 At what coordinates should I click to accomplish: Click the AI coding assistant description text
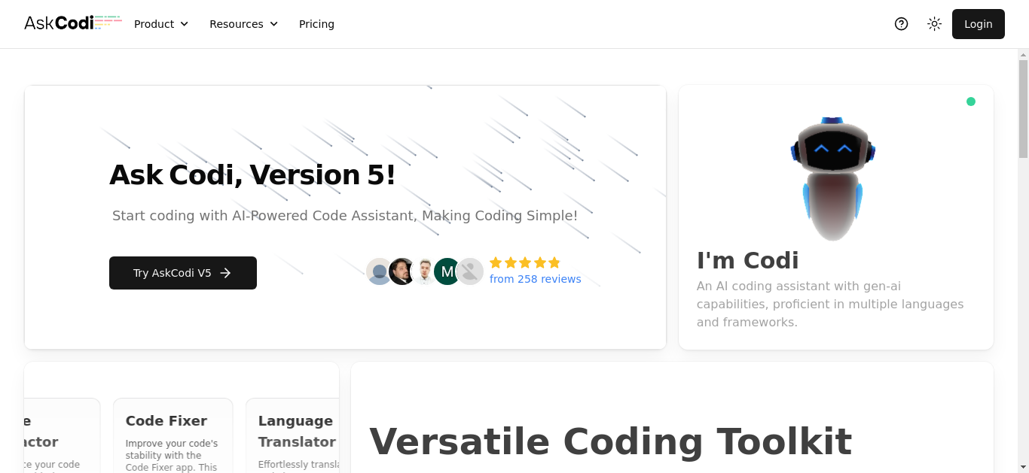coord(830,304)
